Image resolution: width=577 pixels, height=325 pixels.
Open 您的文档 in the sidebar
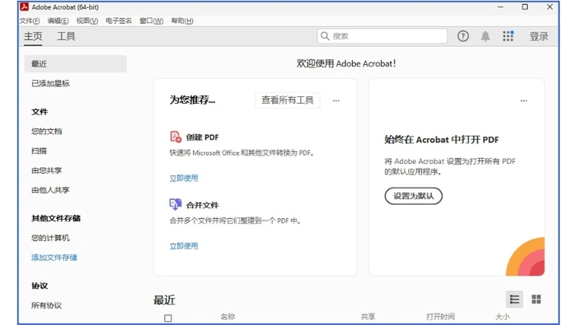tap(47, 131)
